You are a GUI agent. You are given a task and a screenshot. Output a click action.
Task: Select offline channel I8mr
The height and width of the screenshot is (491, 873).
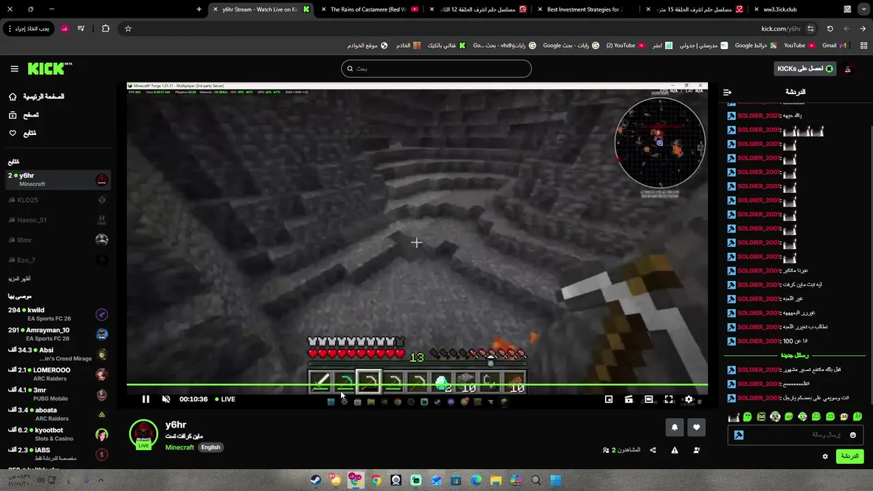pyautogui.click(x=58, y=239)
